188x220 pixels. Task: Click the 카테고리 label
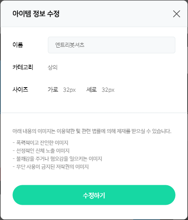coord(23,67)
